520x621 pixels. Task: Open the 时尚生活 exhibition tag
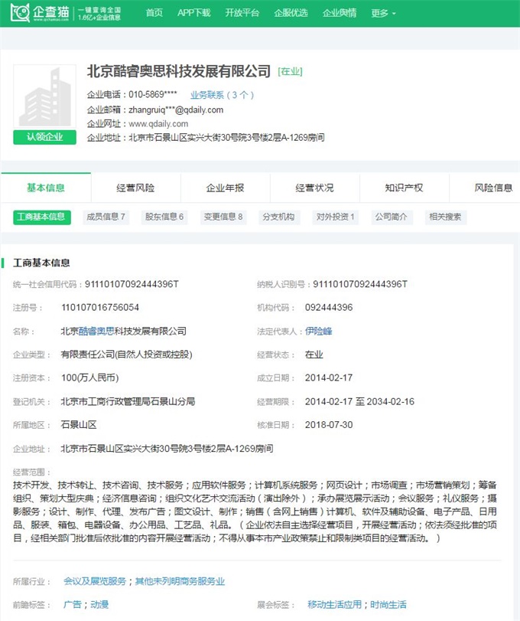(x=388, y=605)
